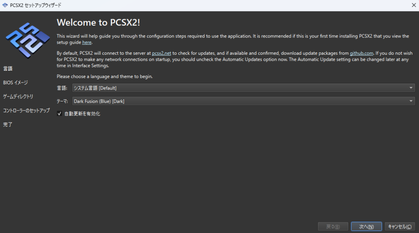Click the PCSX2 title bar icon

click(5, 5)
